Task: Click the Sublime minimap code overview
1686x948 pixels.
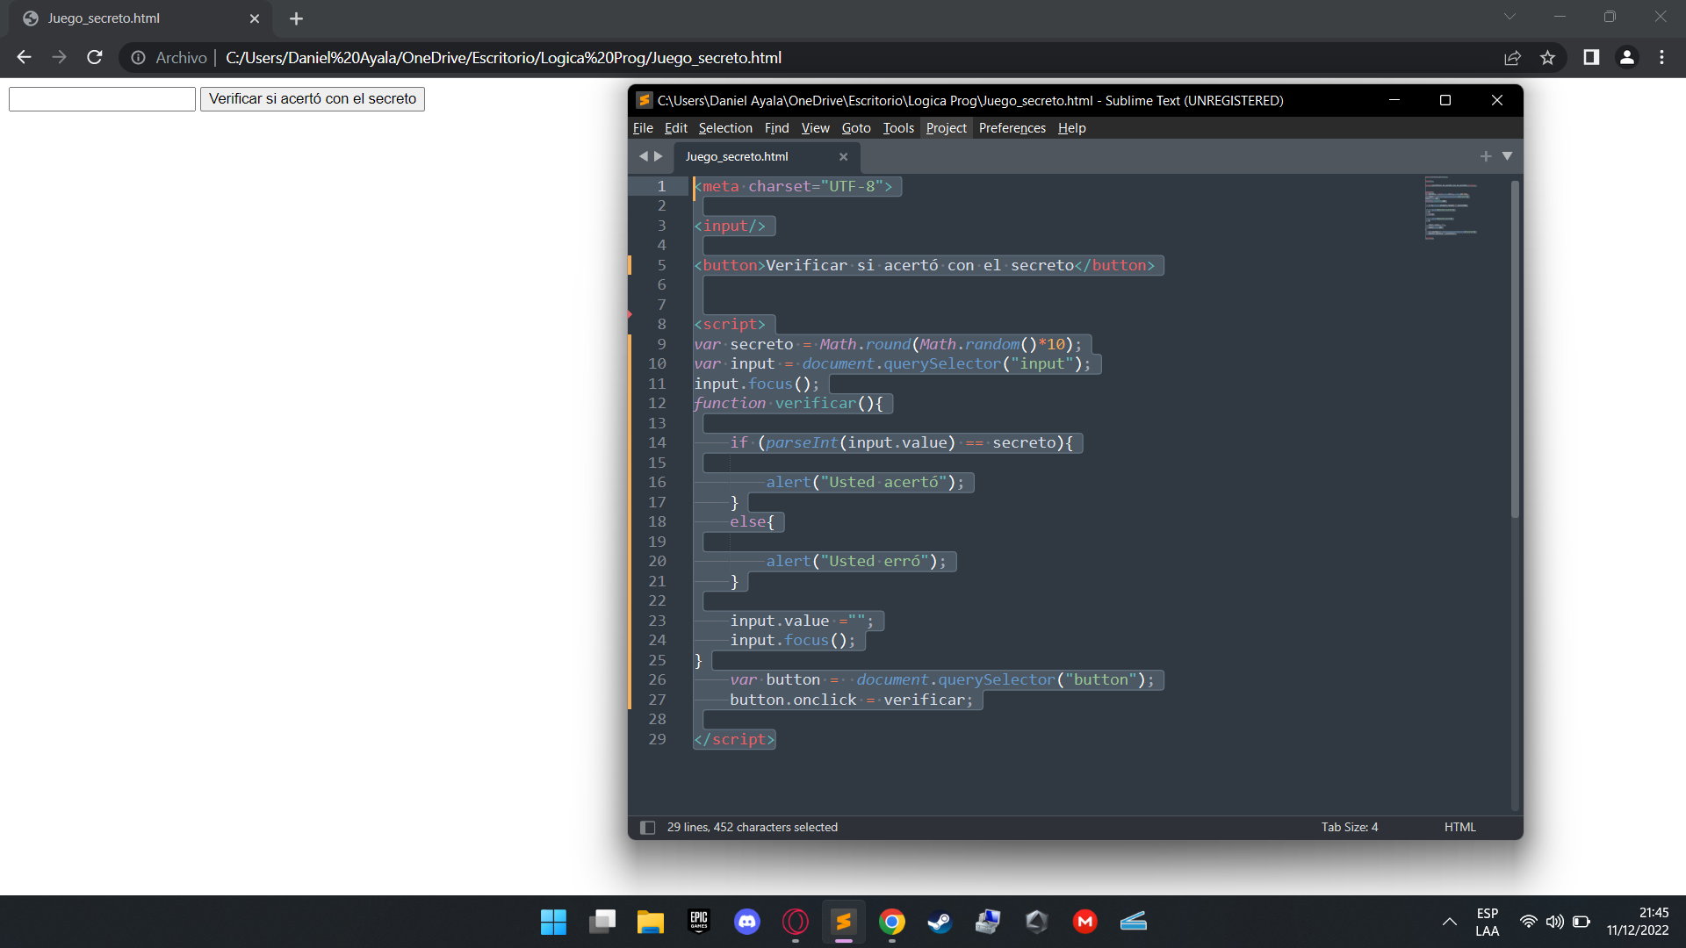Action: click(x=1451, y=208)
